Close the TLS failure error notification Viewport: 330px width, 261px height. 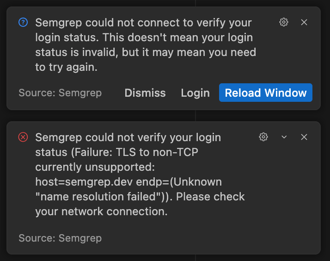(304, 137)
